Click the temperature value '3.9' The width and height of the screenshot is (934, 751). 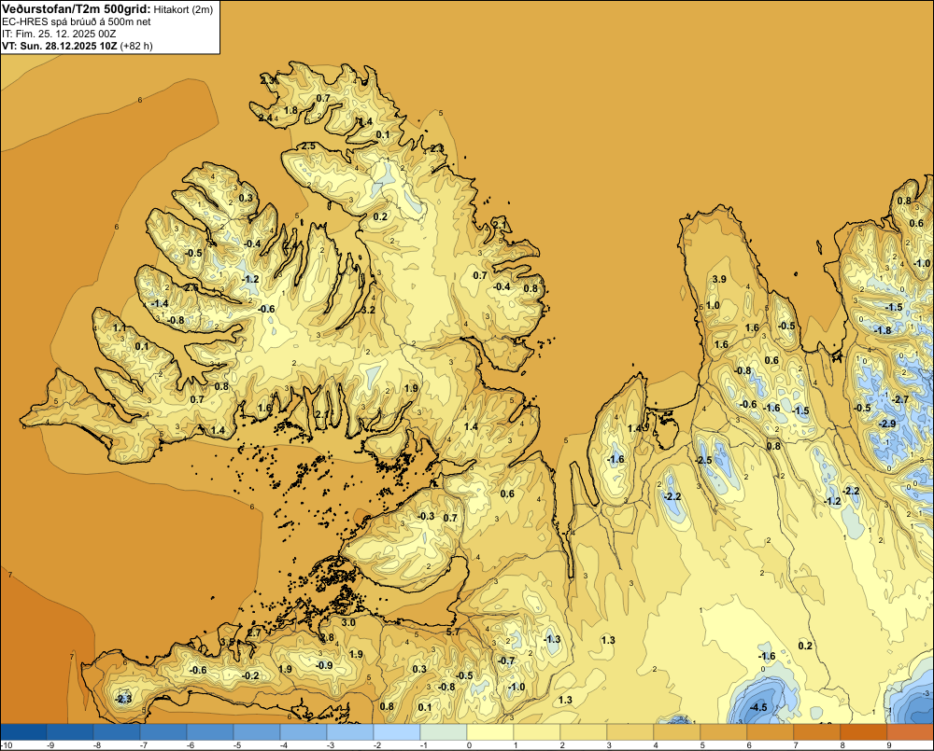[x=719, y=279]
